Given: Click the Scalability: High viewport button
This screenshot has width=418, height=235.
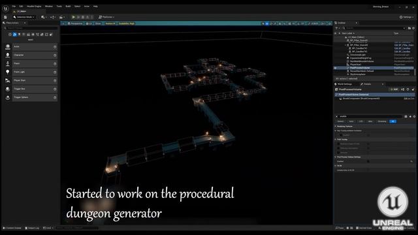Looking at the screenshot, I should pyautogui.click(x=127, y=23).
